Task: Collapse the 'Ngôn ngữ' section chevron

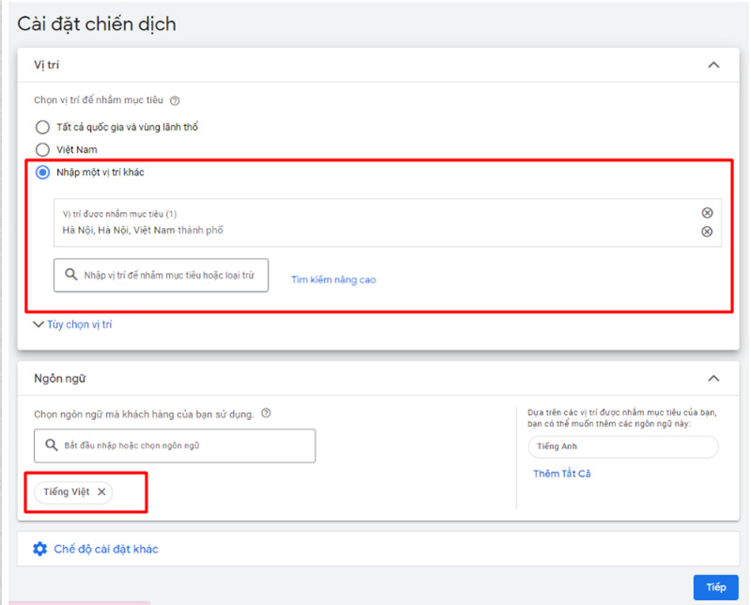Action: pyautogui.click(x=713, y=379)
